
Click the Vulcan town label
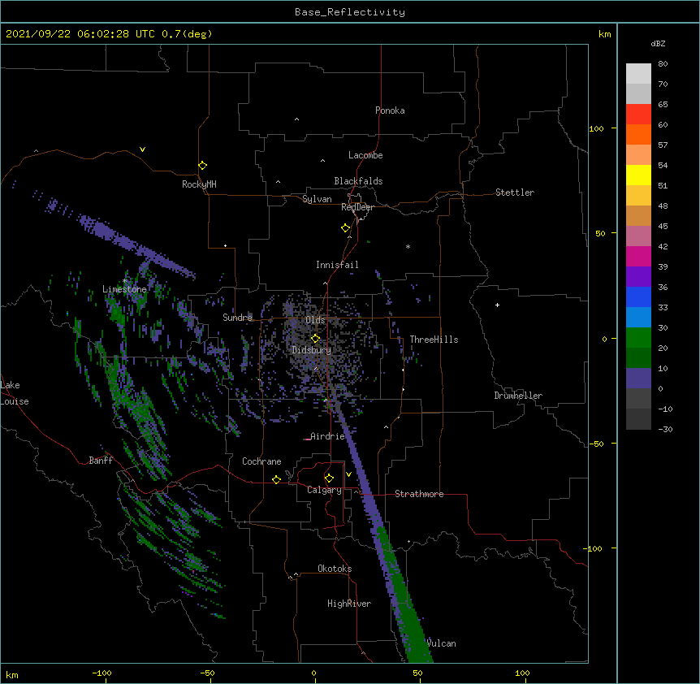[x=441, y=643]
